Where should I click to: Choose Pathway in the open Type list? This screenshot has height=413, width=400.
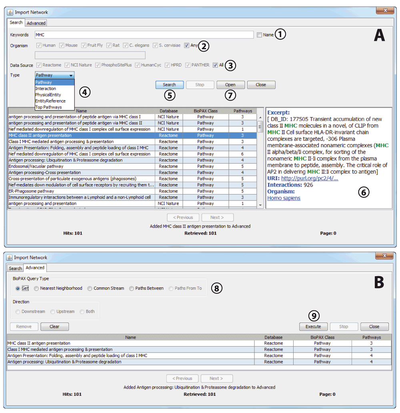point(55,82)
